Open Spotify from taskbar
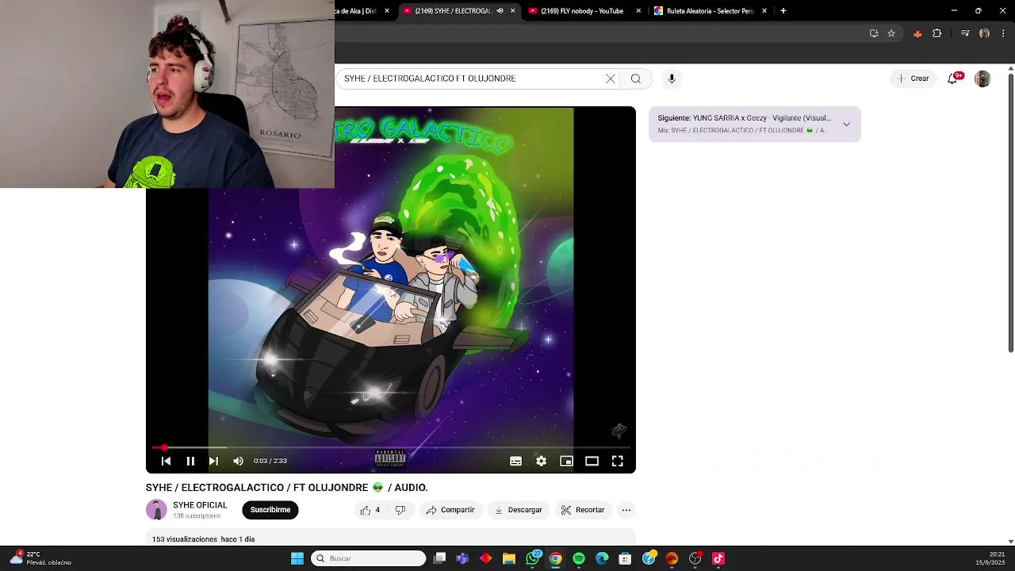This screenshot has width=1015, height=571. tap(579, 558)
